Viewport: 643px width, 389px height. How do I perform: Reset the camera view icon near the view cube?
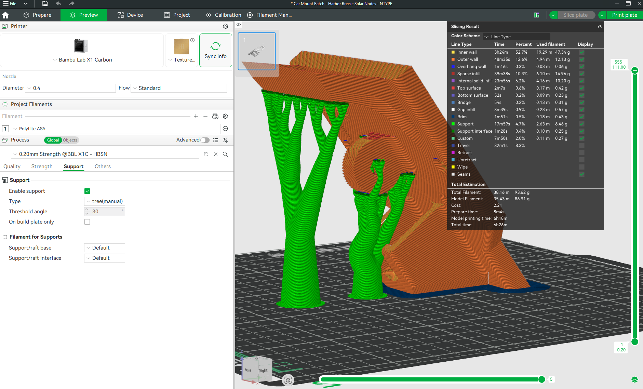click(288, 380)
